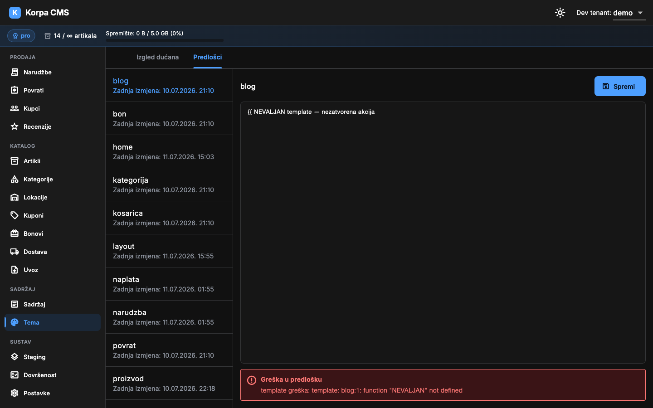
Task: Select the bon template in list
Action: pyautogui.click(x=169, y=118)
